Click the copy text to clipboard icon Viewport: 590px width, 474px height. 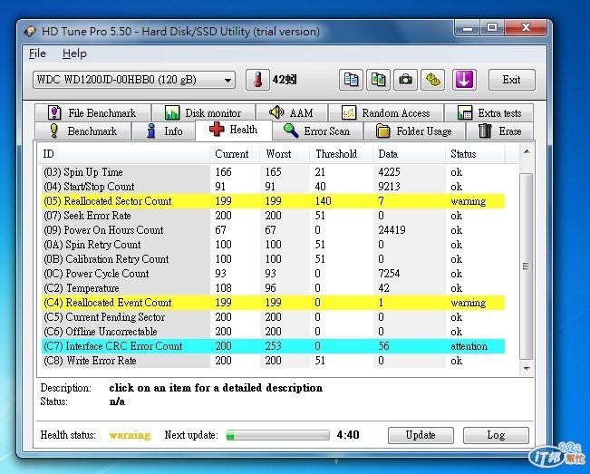(x=351, y=80)
